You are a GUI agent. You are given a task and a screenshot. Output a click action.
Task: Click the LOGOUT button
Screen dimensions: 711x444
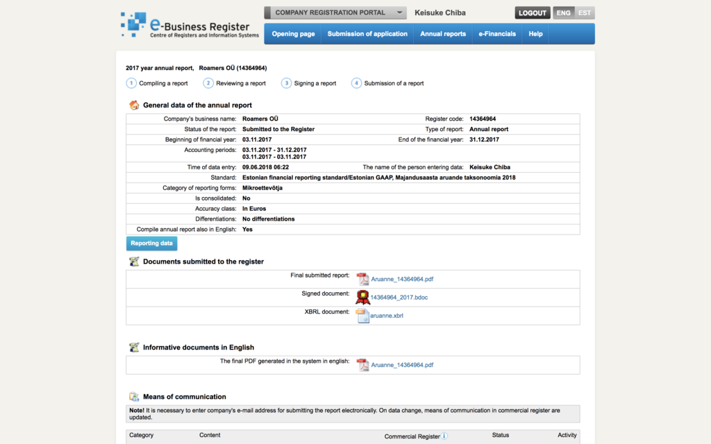pos(533,12)
